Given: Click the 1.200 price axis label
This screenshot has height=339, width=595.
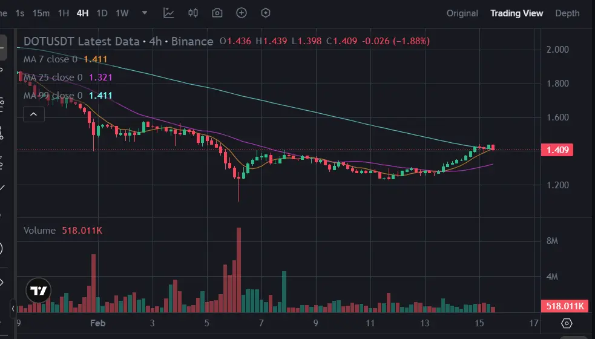Looking at the screenshot, I should [x=557, y=185].
